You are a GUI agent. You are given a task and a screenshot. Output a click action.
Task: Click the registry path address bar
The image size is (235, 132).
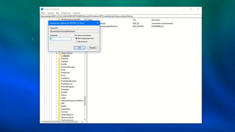coord(121,16)
